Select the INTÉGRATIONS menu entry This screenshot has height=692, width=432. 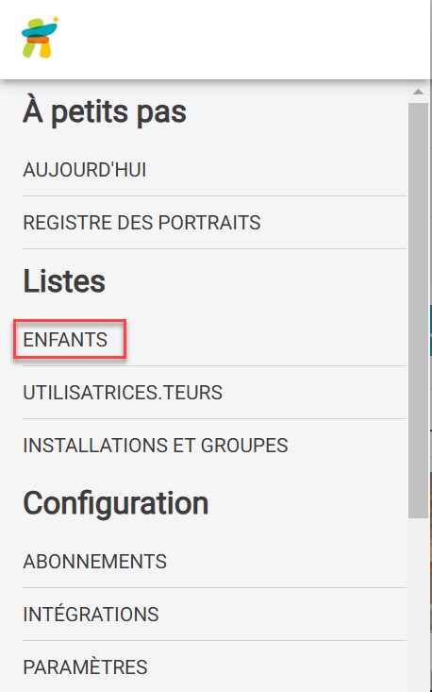[91, 615]
